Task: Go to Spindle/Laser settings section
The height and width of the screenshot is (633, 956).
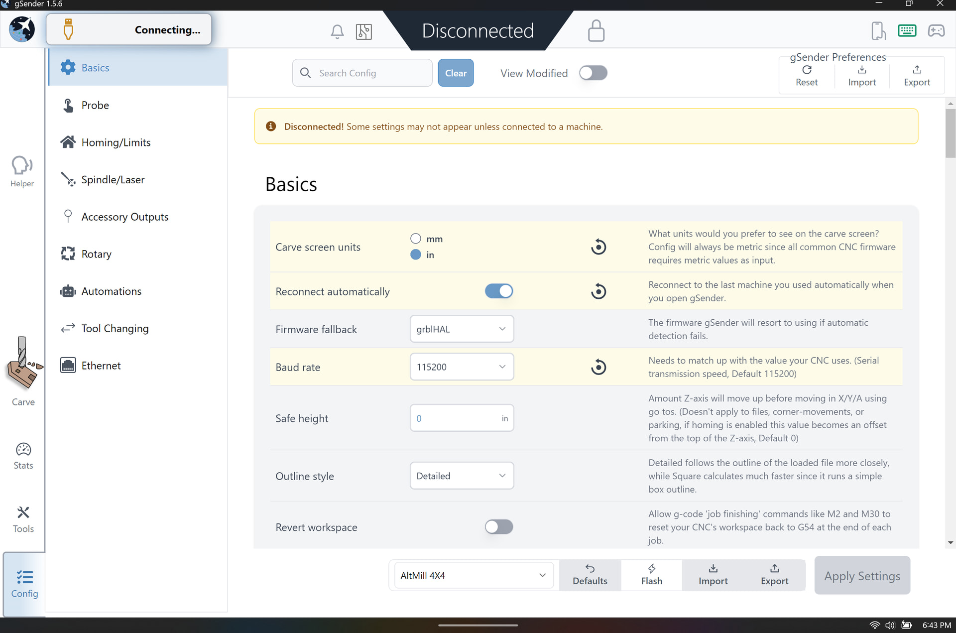Action: 113,180
